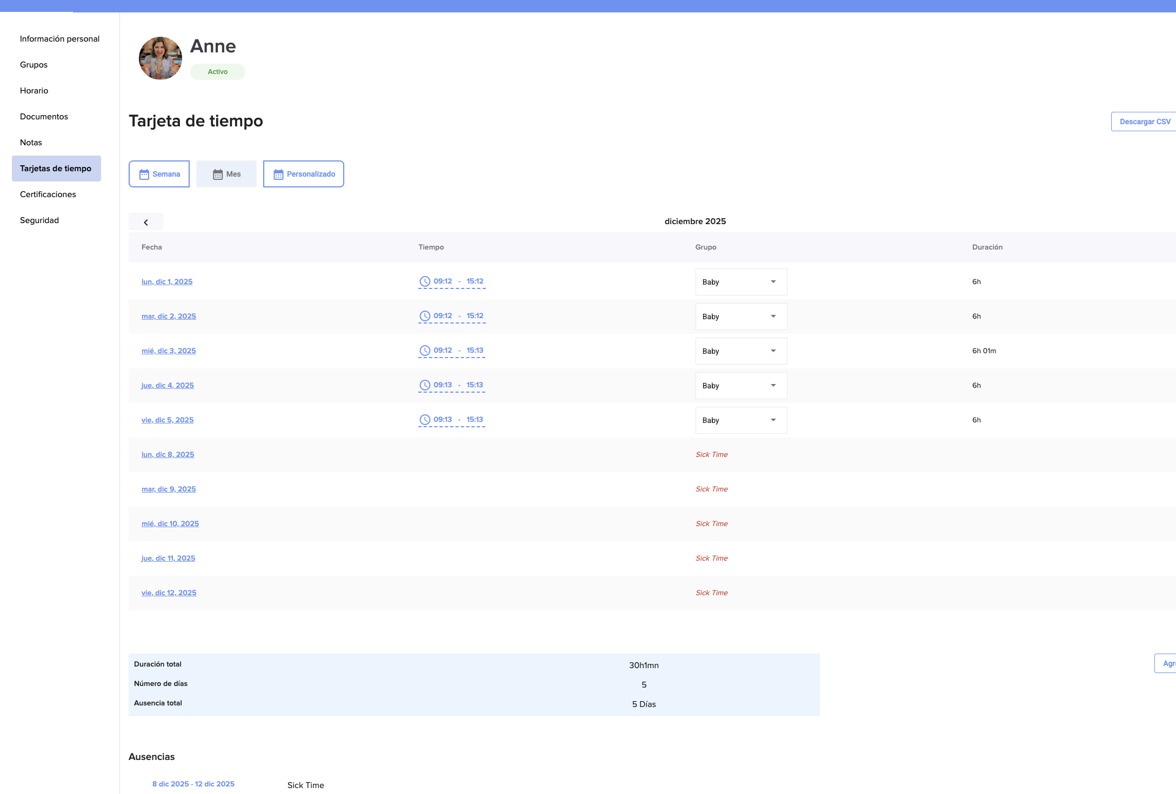The image size is (1176, 794).
Task: Click clock icon for mar, dic 2 entry
Action: 425,316
